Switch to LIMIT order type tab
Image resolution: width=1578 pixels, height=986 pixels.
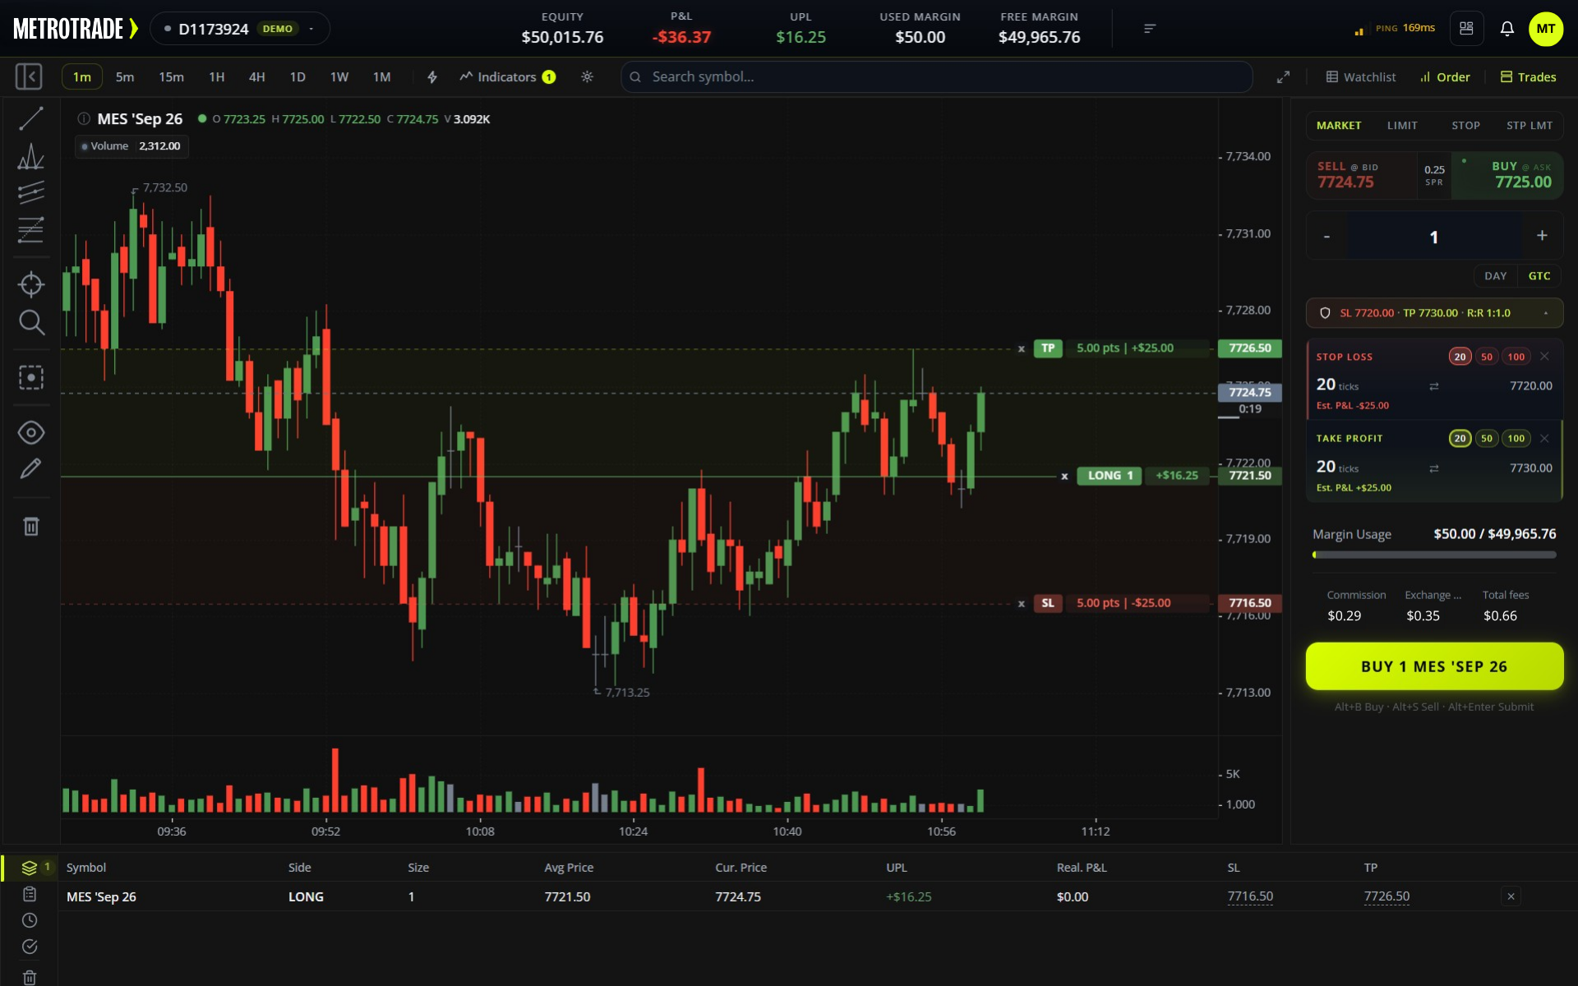[1402, 126]
